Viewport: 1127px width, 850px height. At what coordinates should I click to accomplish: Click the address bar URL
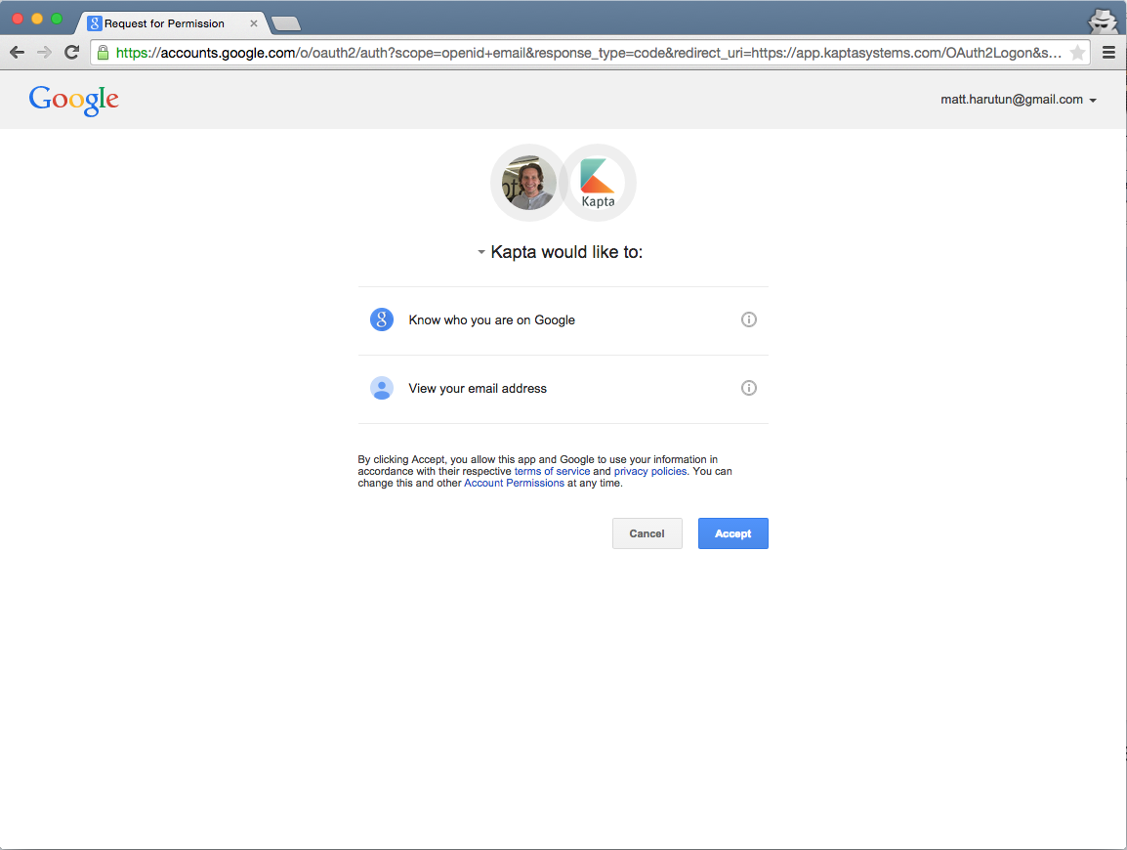[588, 53]
